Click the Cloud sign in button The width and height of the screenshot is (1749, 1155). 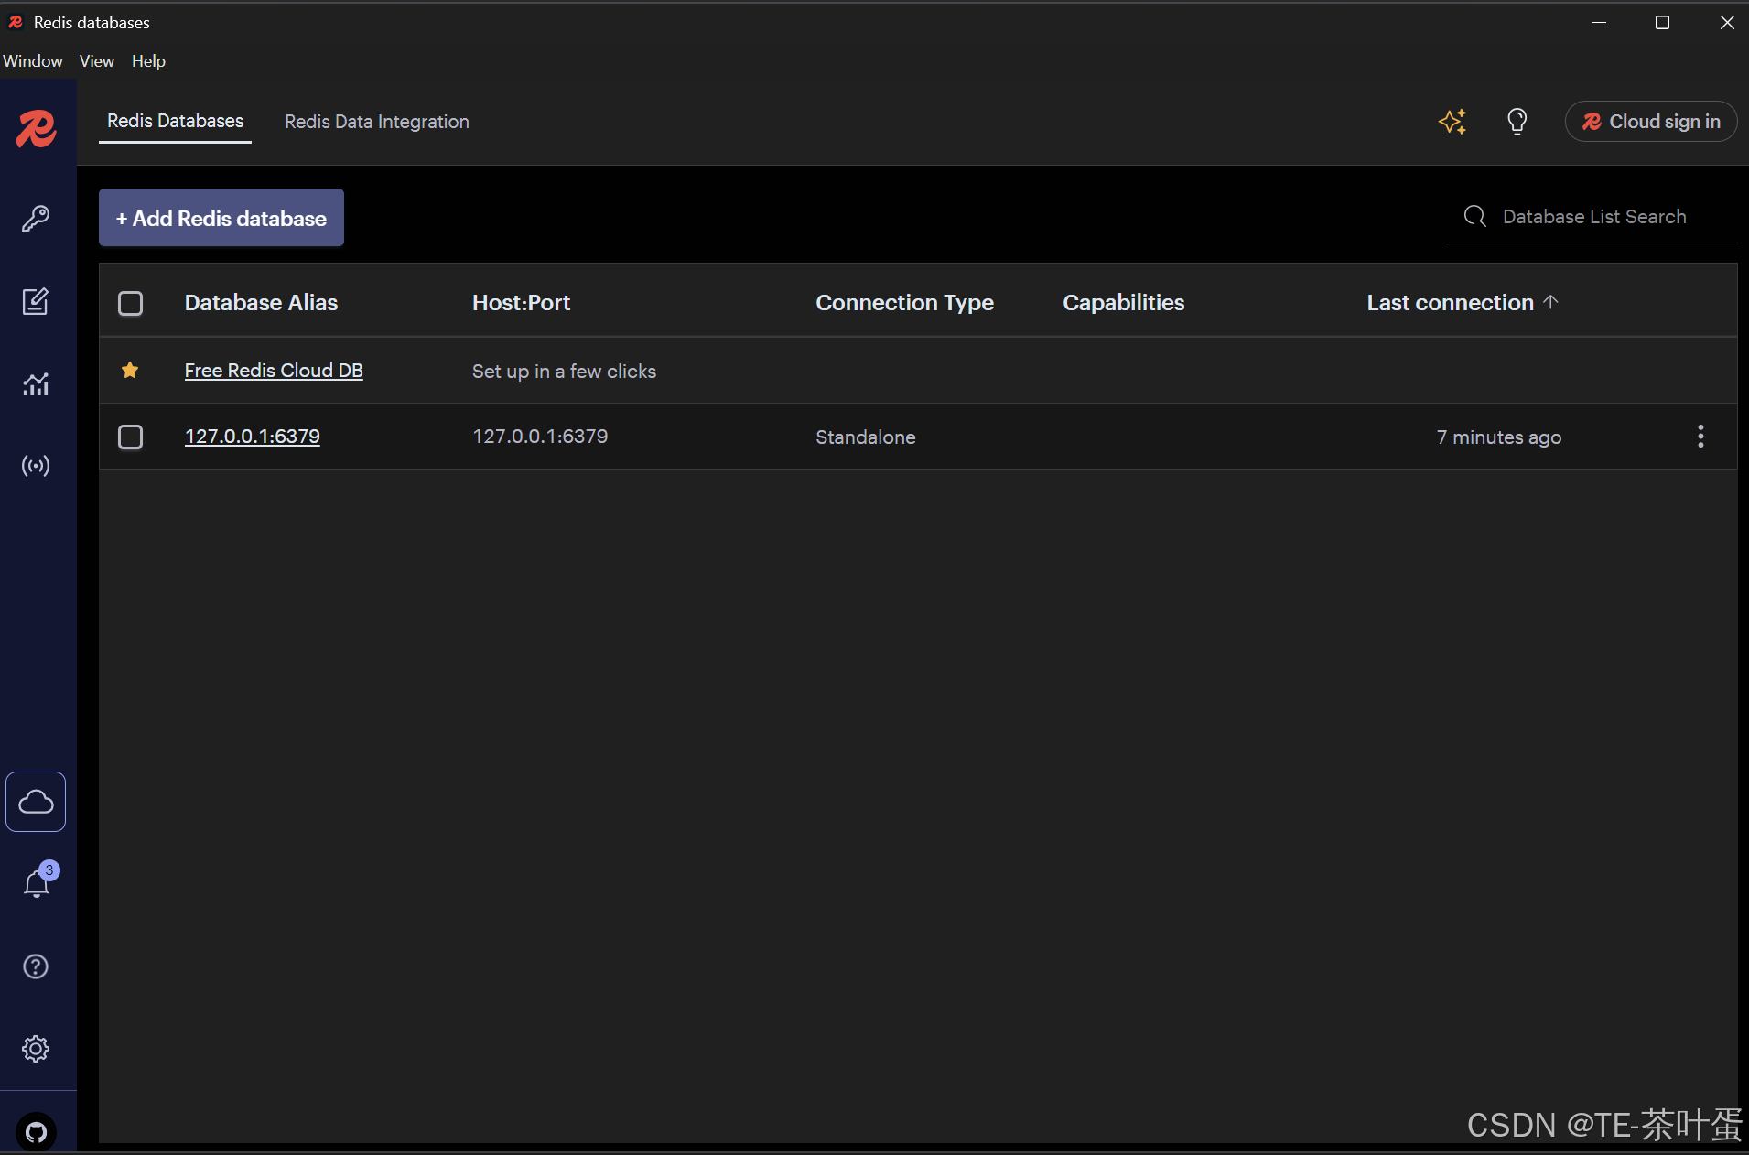pyautogui.click(x=1650, y=122)
